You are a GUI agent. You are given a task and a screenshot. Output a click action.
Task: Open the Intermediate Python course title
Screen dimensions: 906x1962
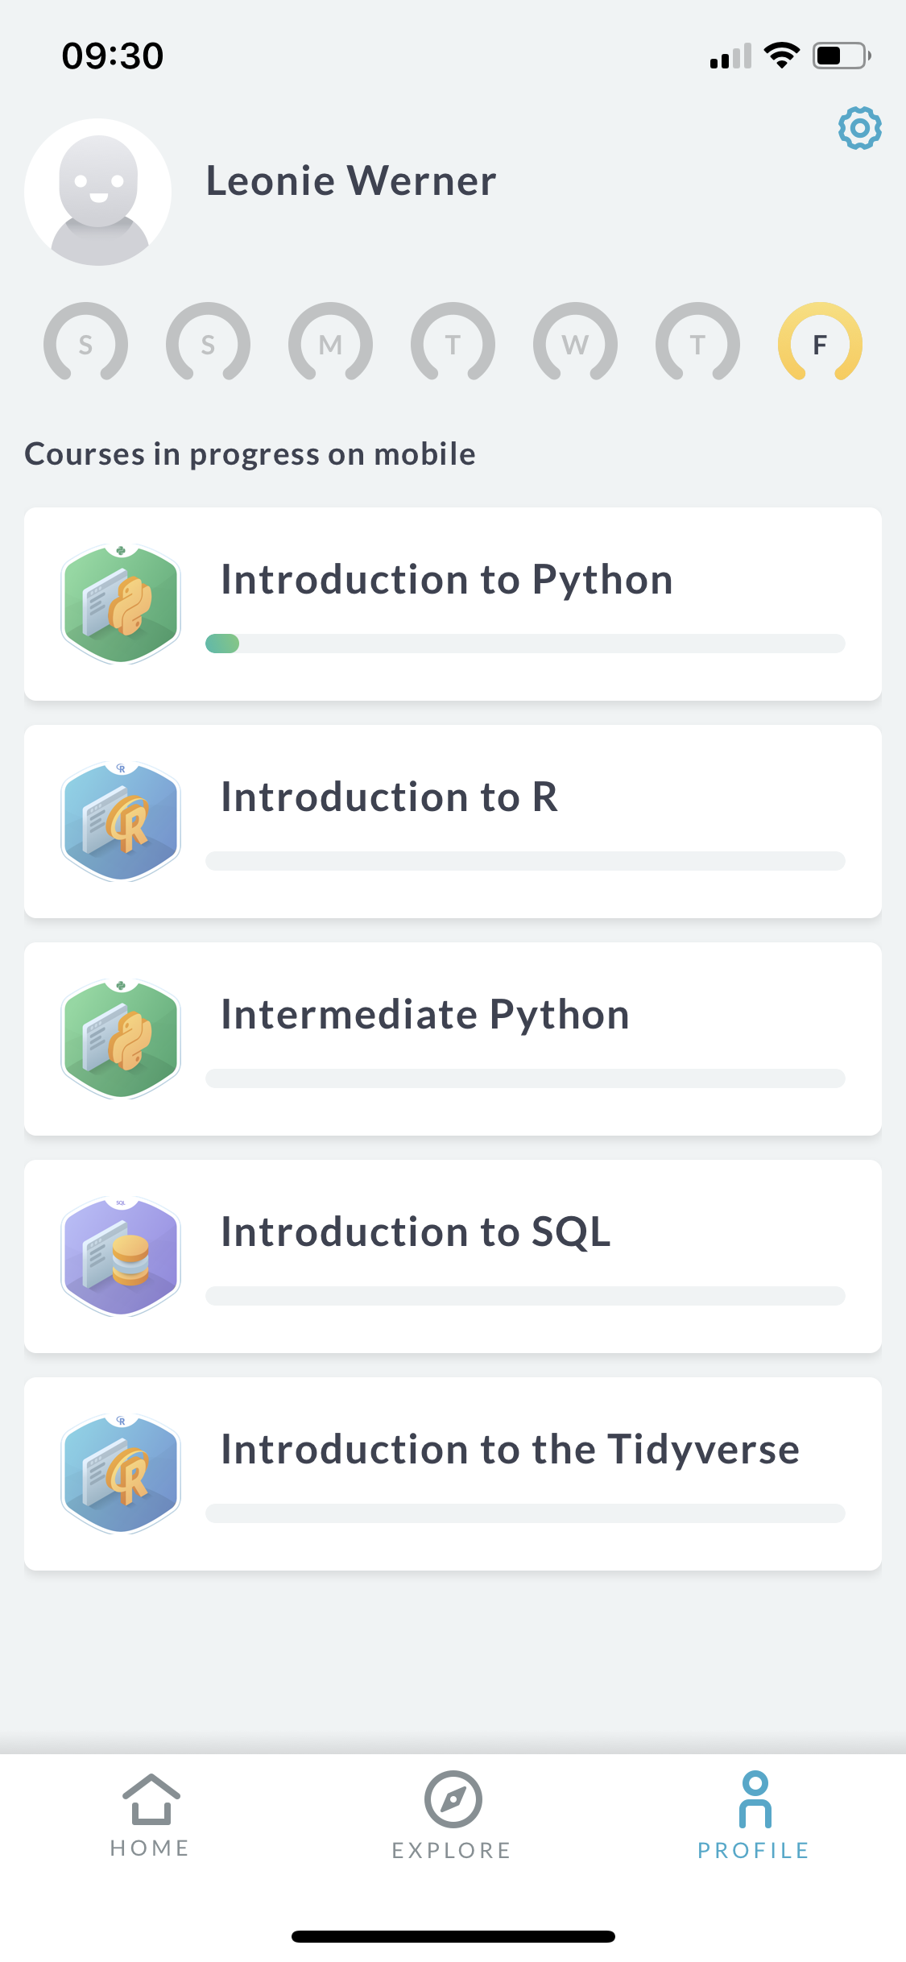(x=425, y=1015)
